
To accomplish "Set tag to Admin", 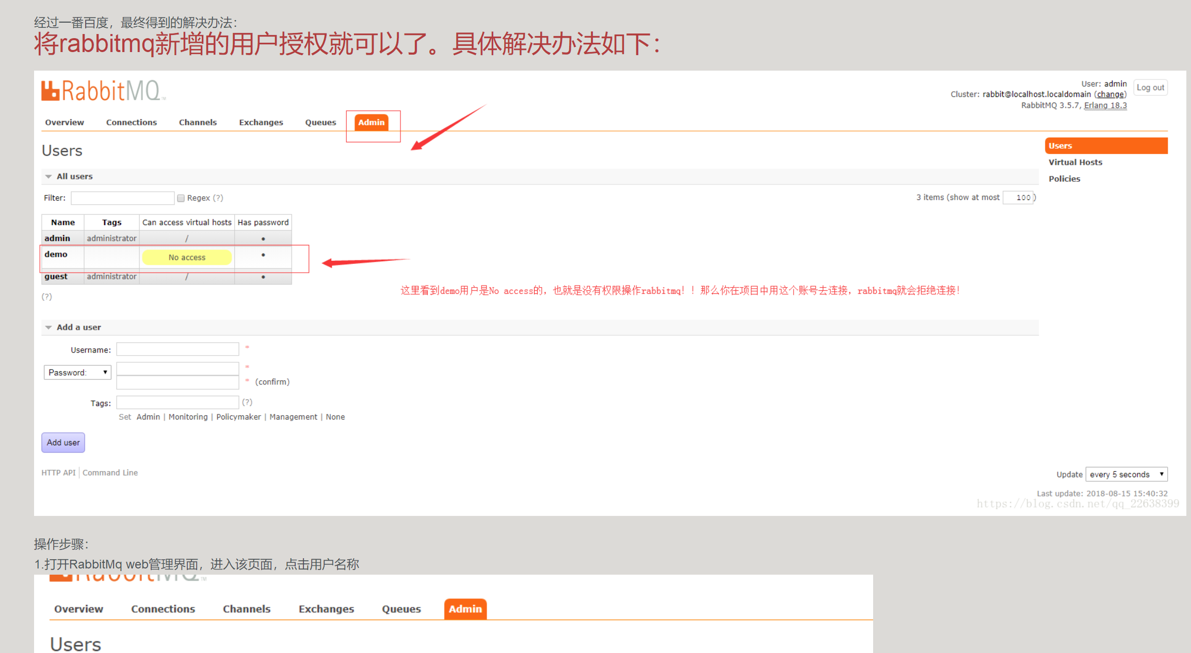I will point(148,417).
